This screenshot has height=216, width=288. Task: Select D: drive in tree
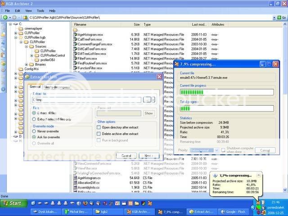click(20, 136)
